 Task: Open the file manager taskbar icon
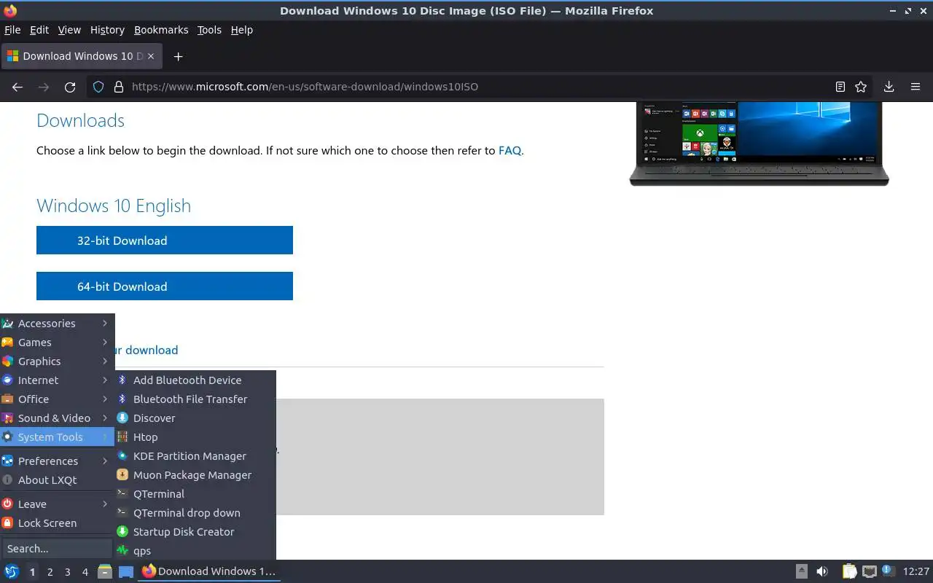point(105,571)
